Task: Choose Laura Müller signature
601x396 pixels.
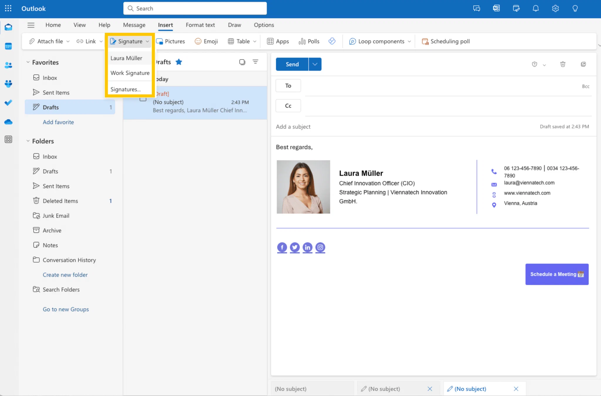Action: [x=130, y=58]
